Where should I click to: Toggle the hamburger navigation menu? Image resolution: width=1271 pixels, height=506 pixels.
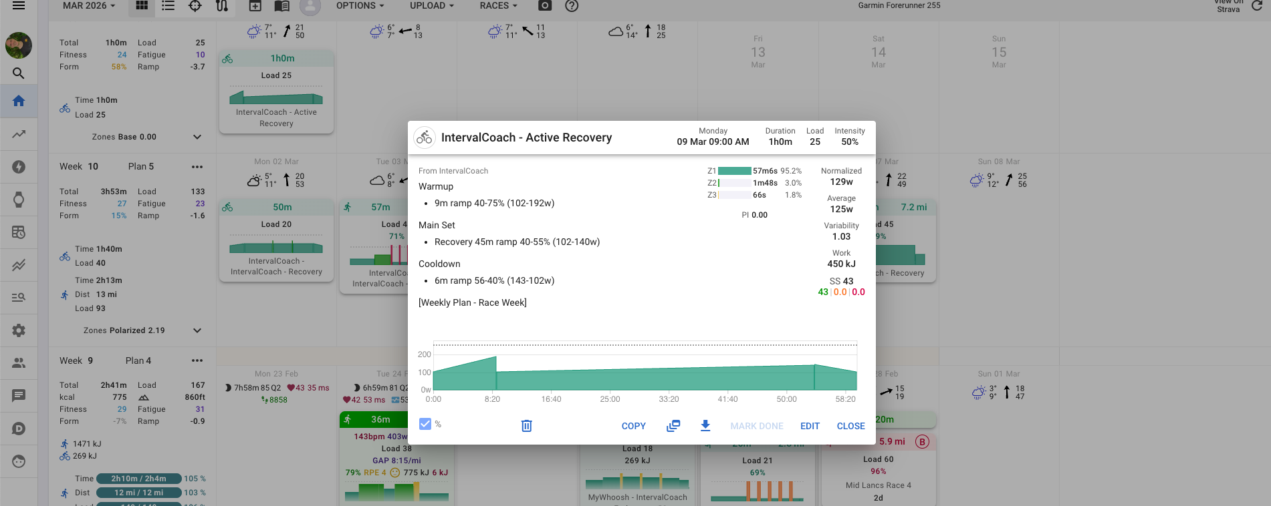pyautogui.click(x=19, y=6)
